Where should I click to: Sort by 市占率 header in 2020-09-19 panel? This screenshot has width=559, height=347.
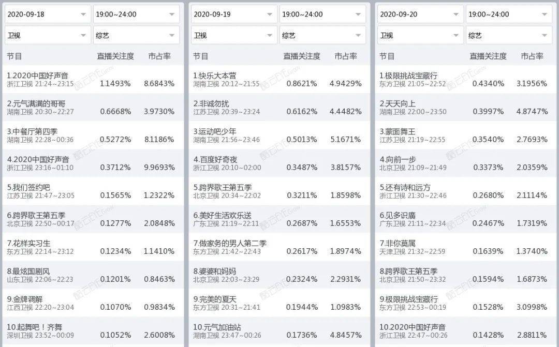click(346, 56)
